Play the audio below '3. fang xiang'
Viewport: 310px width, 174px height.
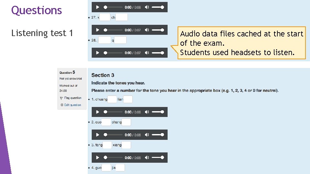97,158
